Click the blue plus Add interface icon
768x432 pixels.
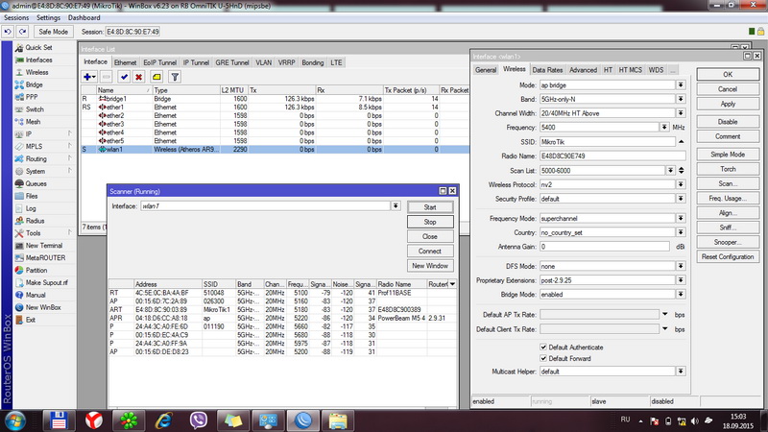pos(89,77)
